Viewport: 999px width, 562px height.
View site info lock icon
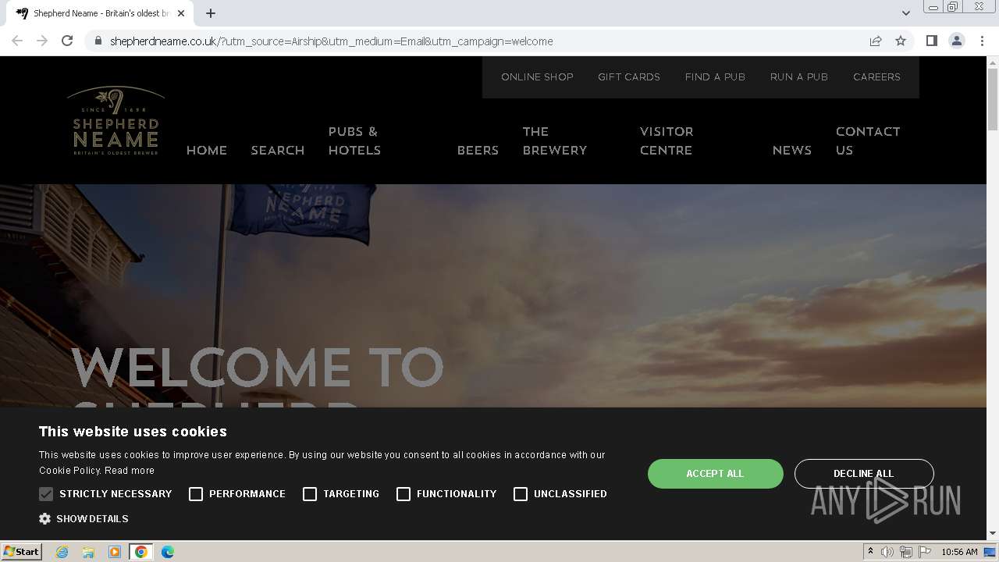point(98,41)
